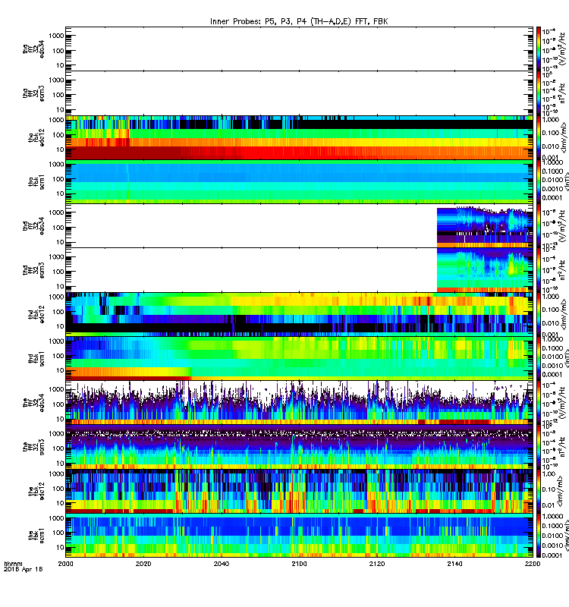
Task: Click the '(V/m)²/Hz' unit label of top panel
Action: pos(563,49)
